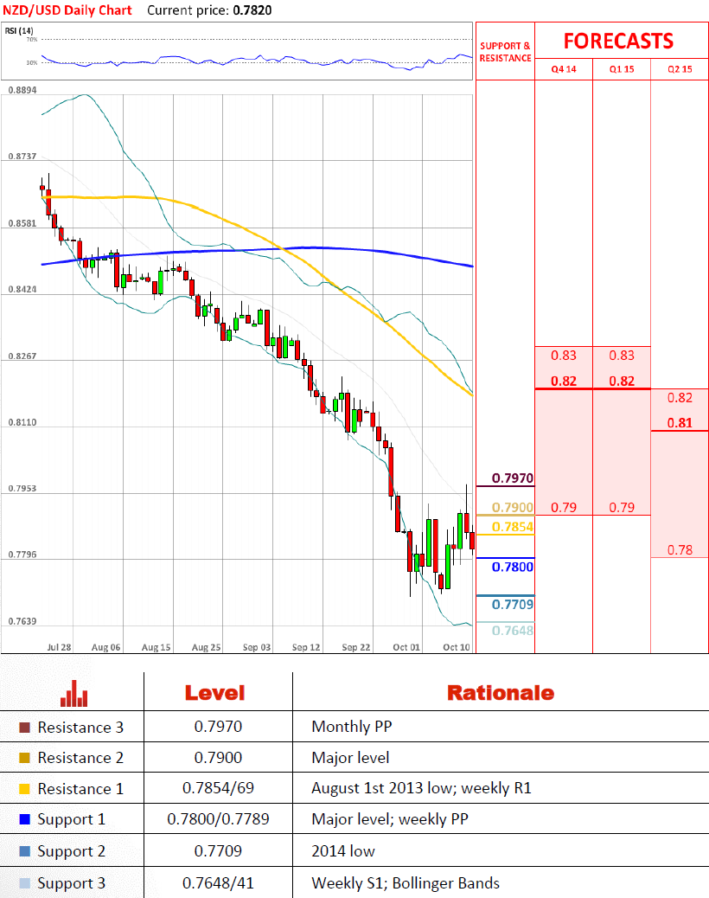Click the 'Rationale' table column header

[x=501, y=693]
